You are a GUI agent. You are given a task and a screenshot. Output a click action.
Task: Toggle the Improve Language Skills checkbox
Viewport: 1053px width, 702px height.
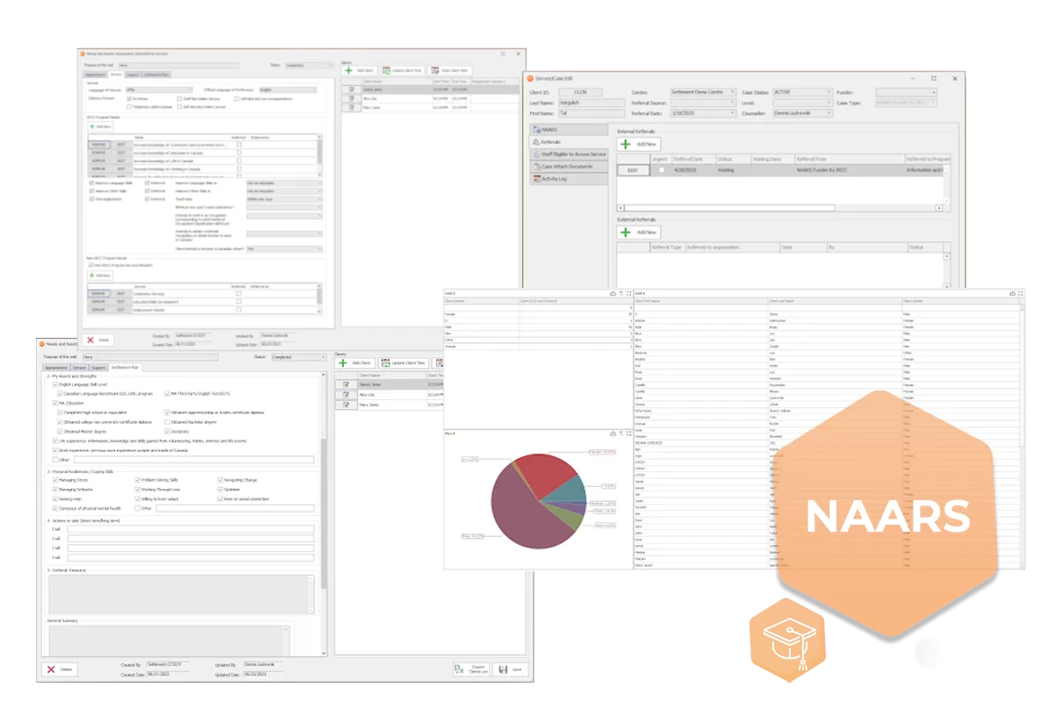(92, 183)
